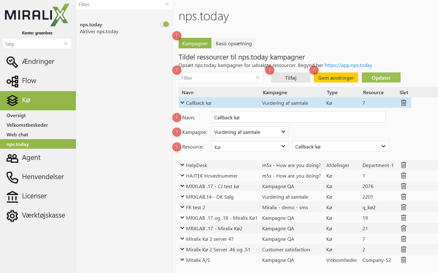Collapse the Callback kø row
Screen dimensions: 438x273
[182, 103]
